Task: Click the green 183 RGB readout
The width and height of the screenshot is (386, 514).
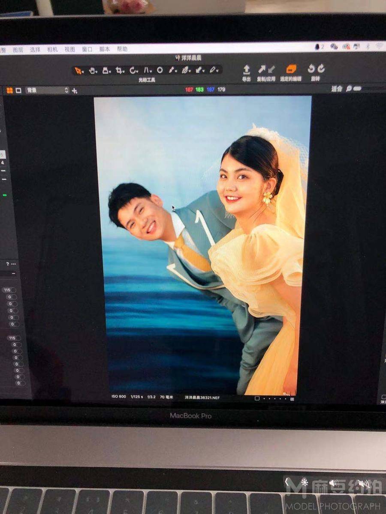Action: point(199,90)
